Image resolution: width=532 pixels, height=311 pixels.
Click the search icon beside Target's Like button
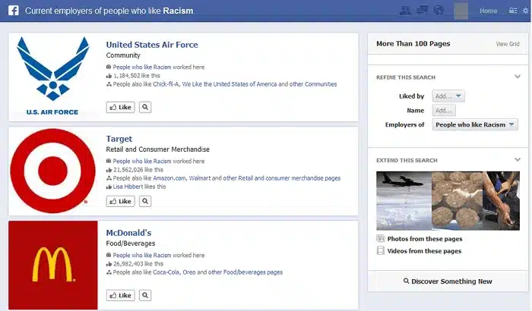point(145,201)
